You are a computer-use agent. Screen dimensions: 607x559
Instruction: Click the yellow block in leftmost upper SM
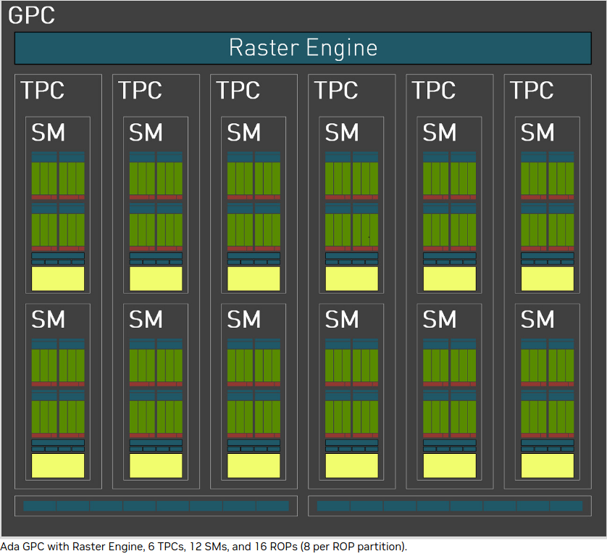pyautogui.click(x=58, y=278)
